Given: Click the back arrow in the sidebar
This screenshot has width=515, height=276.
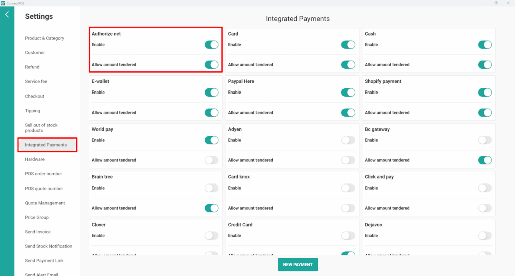Looking at the screenshot, I should click(x=7, y=15).
